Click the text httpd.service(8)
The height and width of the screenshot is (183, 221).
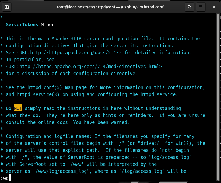(x=38, y=94)
